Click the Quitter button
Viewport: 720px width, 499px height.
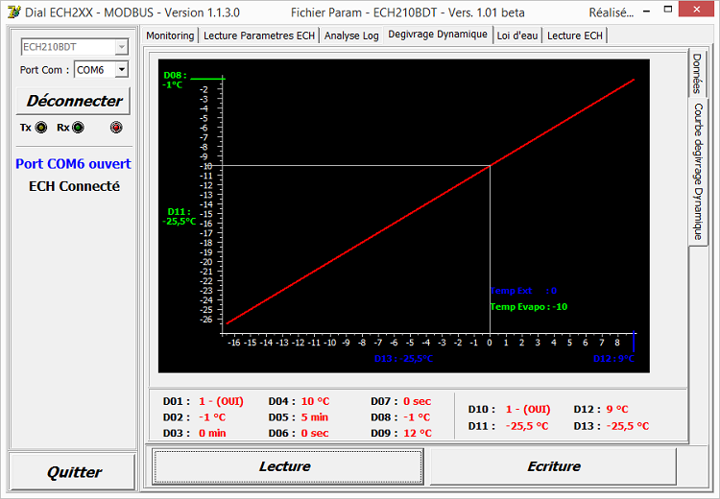pos(74,472)
